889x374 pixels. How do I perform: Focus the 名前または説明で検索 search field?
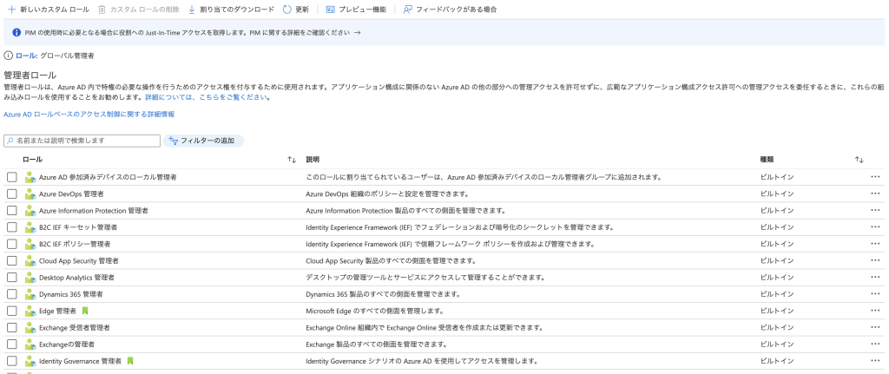82,141
